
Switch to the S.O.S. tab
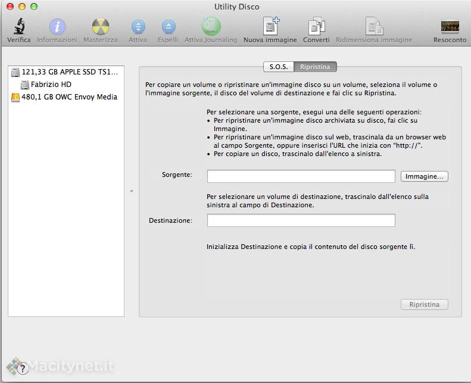[279, 67]
